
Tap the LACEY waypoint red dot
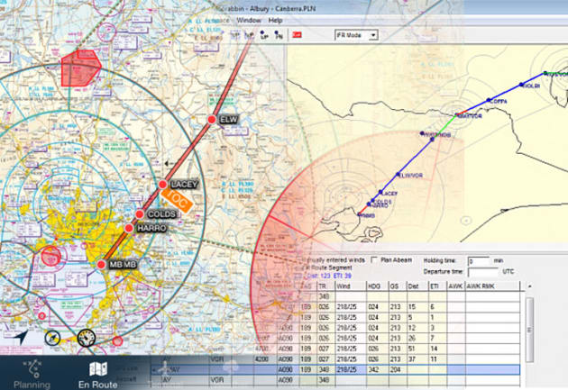click(163, 185)
